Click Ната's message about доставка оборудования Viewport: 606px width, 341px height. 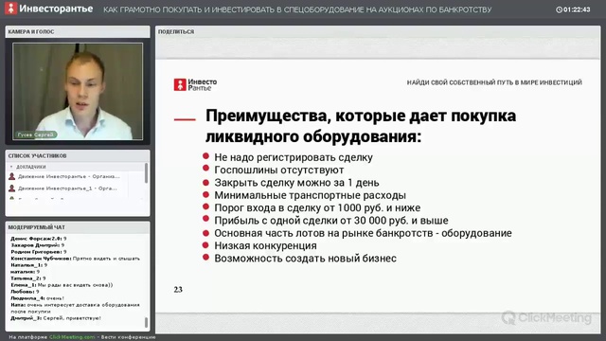75,308
